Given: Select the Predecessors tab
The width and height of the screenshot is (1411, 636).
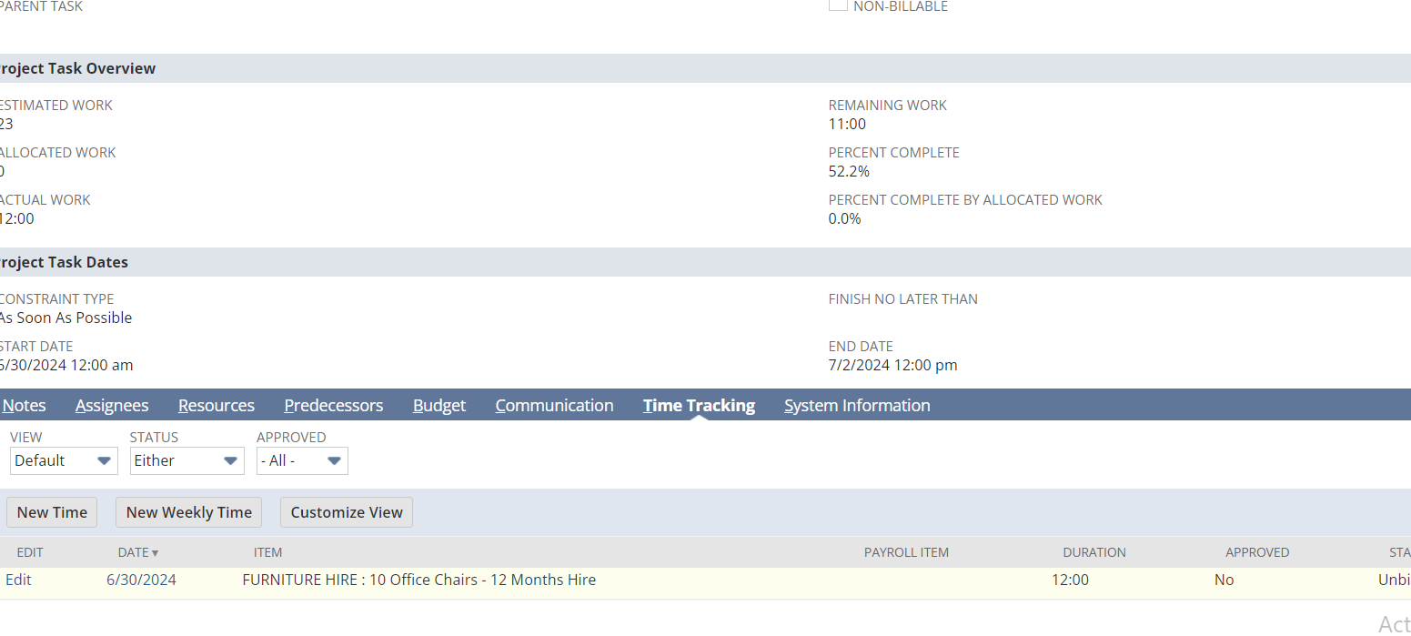Looking at the screenshot, I should (x=333, y=406).
